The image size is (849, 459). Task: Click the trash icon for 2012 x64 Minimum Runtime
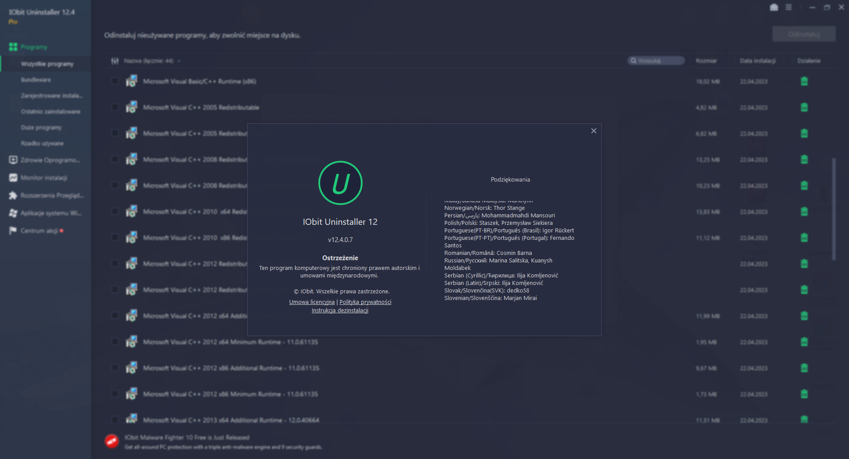804,342
